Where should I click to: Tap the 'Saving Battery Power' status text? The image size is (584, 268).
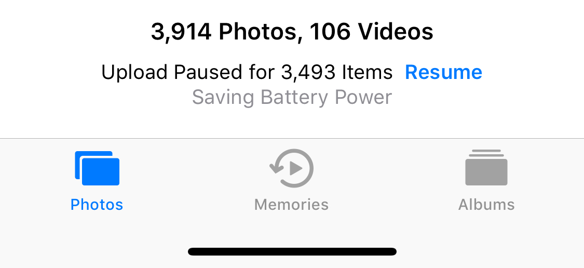(x=292, y=97)
